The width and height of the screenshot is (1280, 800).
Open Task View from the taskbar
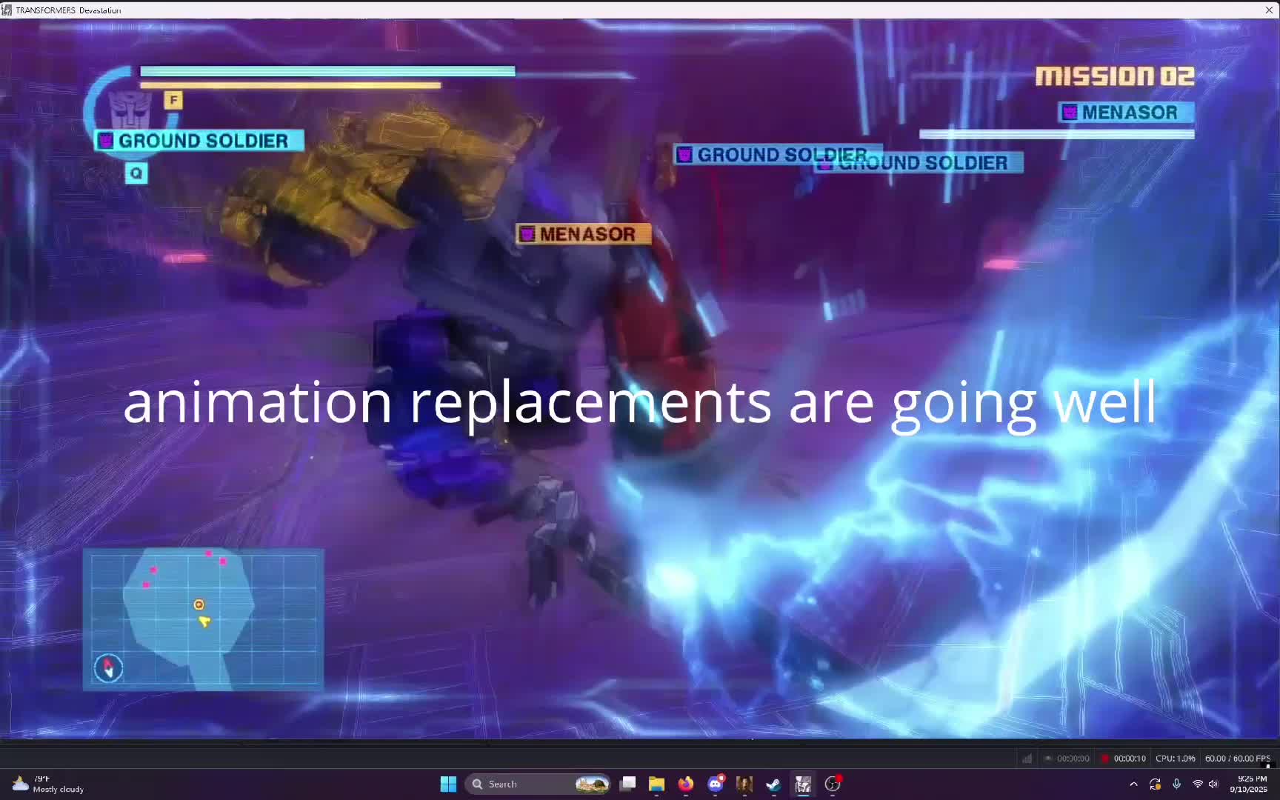(628, 784)
